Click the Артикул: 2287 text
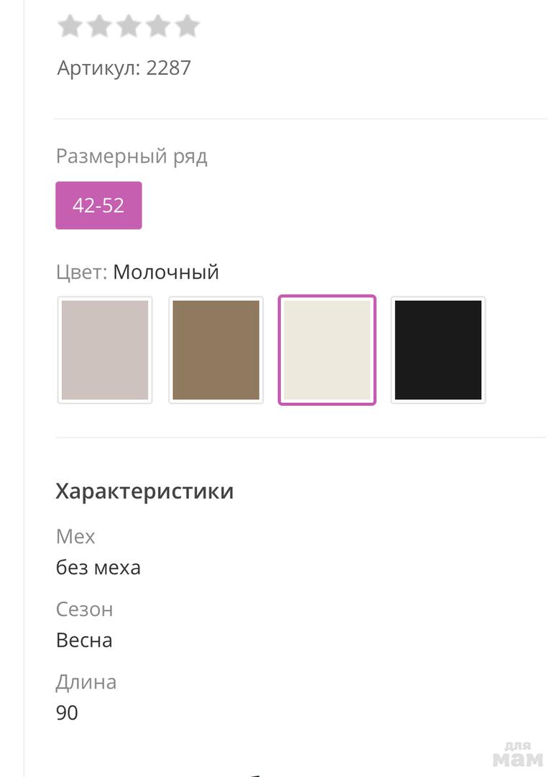 [x=124, y=68]
